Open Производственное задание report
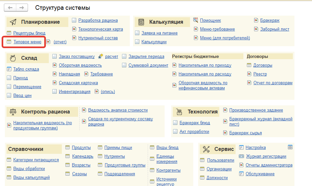The width and height of the screenshot is (312, 186). (x=256, y=110)
